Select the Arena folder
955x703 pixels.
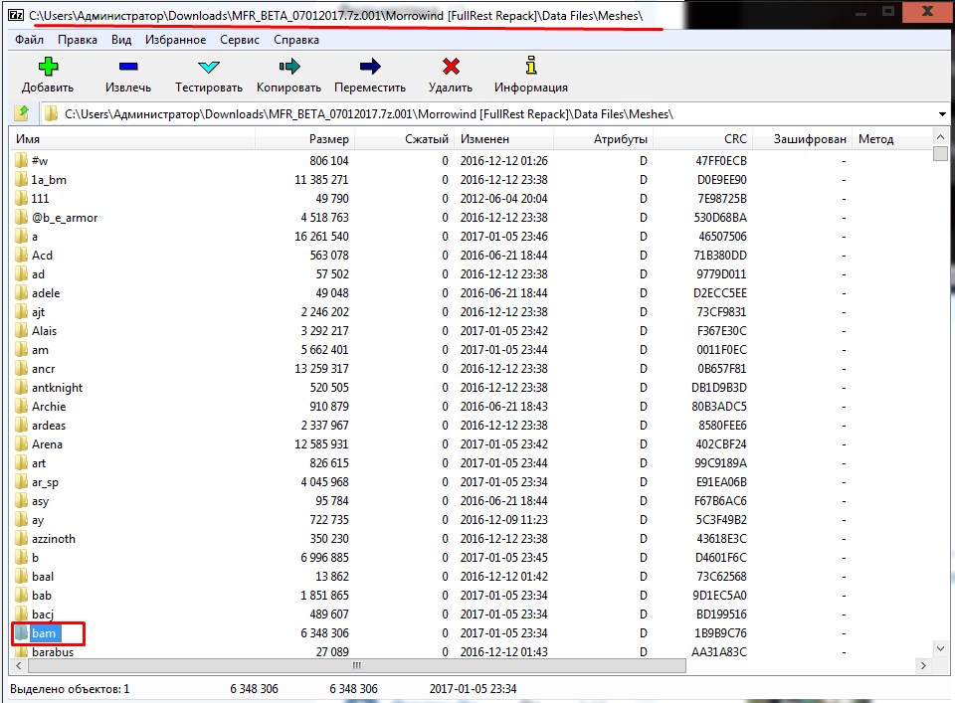[47, 444]
